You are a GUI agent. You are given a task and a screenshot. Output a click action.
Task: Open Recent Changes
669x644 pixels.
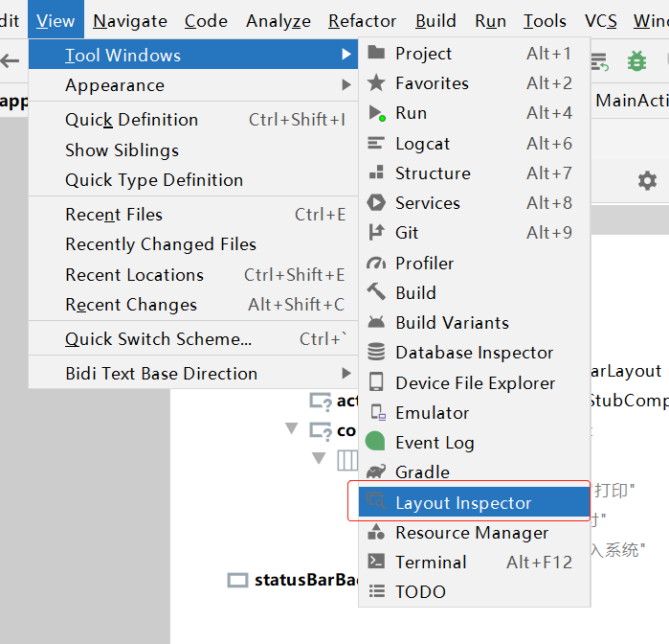pyautogui.click(x=193, y=305)
